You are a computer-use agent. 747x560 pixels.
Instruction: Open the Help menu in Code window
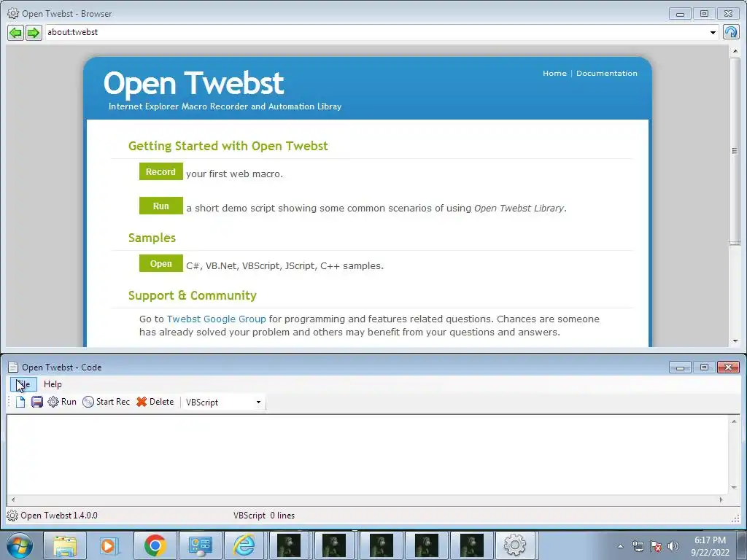pyautogui.click(x=53, y=384)
